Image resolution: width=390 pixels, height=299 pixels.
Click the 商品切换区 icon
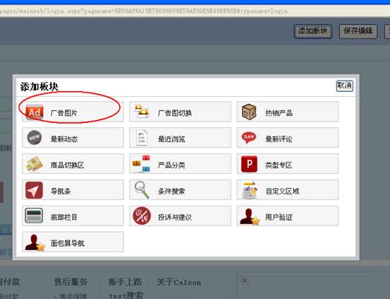click(x=35, y=164)
